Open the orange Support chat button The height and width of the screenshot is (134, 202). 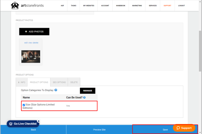coord(184,128)
